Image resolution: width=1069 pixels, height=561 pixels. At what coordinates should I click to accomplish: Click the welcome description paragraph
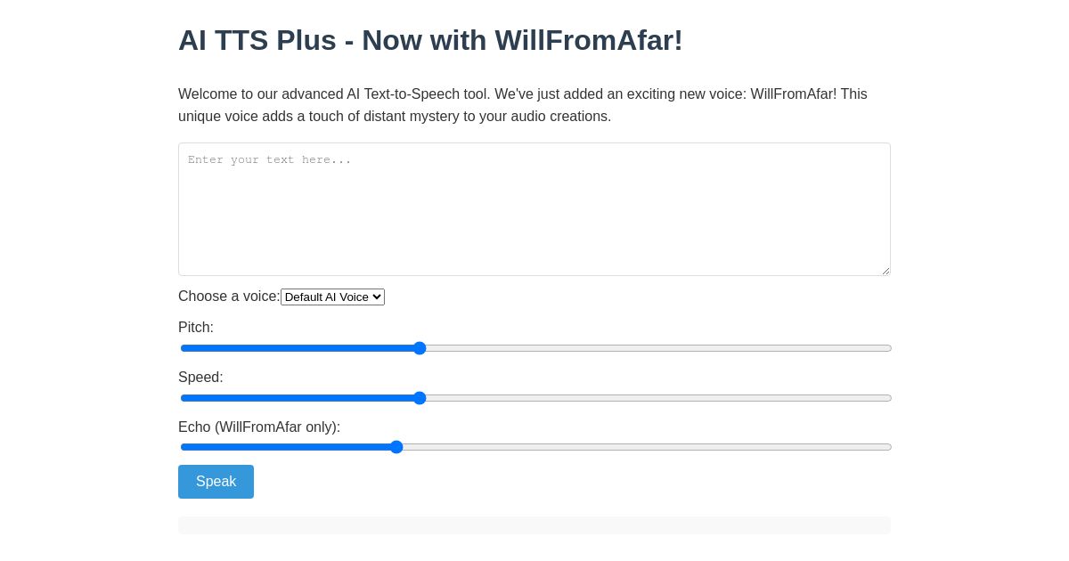pos(523,104)
